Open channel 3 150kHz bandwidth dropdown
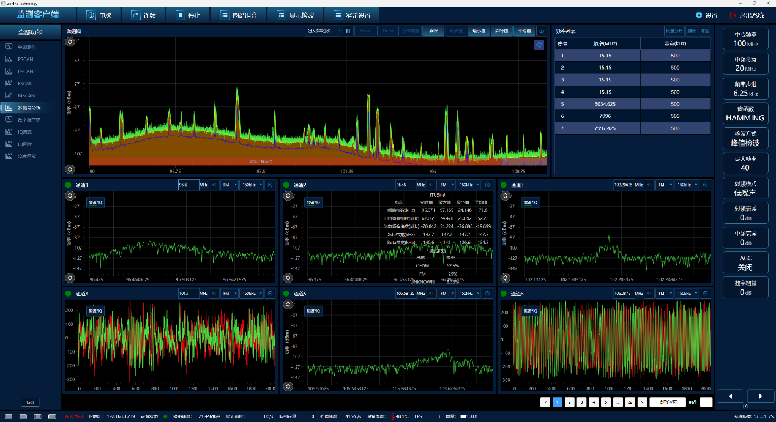The image size is (776, 422). point(687,184)
